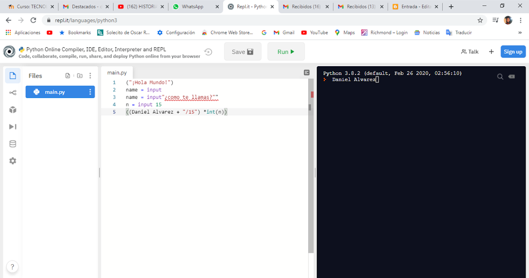The height and width of the screenshot is (278, 529).
Task: Open the Database panel in the sidebar
Action: coord(13,143)
